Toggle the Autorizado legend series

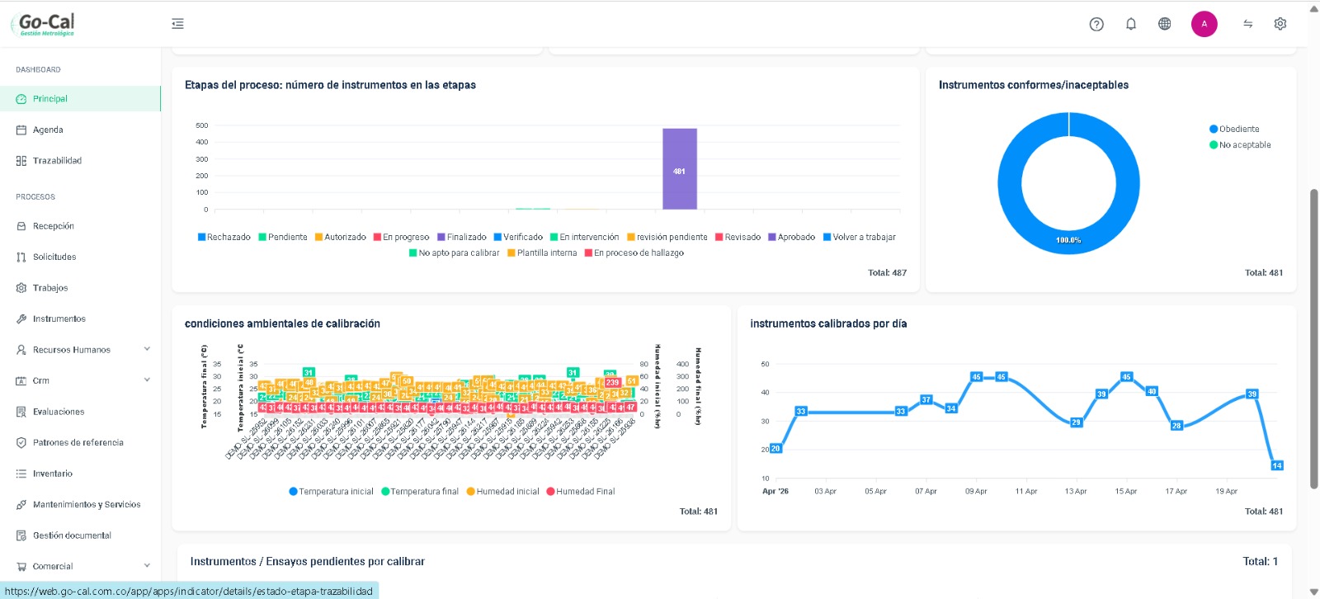coord(341,238)
